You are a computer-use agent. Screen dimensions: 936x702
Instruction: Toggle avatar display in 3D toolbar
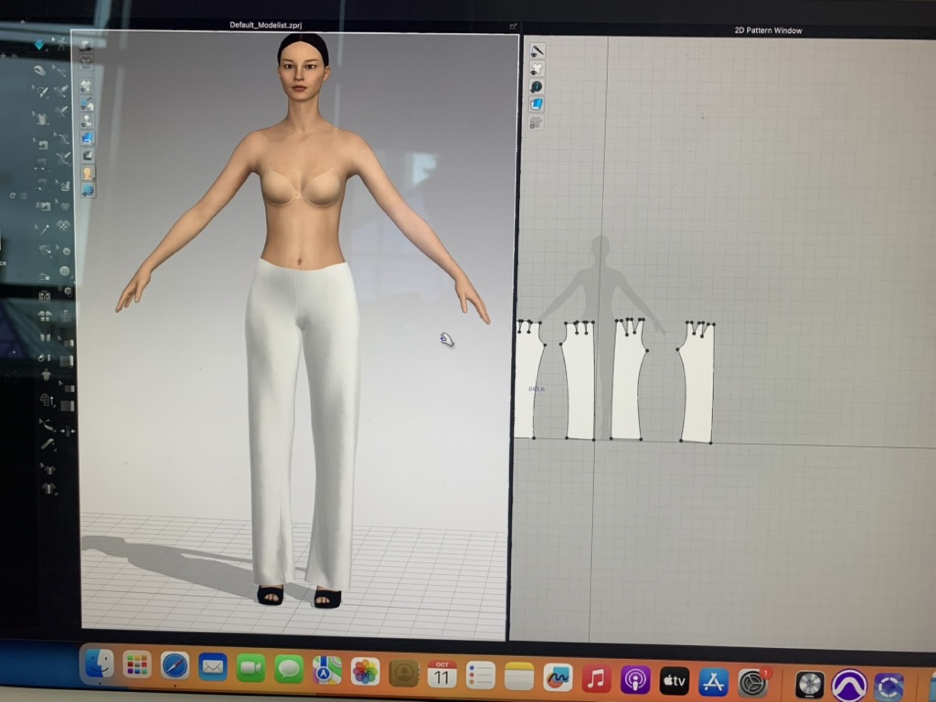coord(87,121)
